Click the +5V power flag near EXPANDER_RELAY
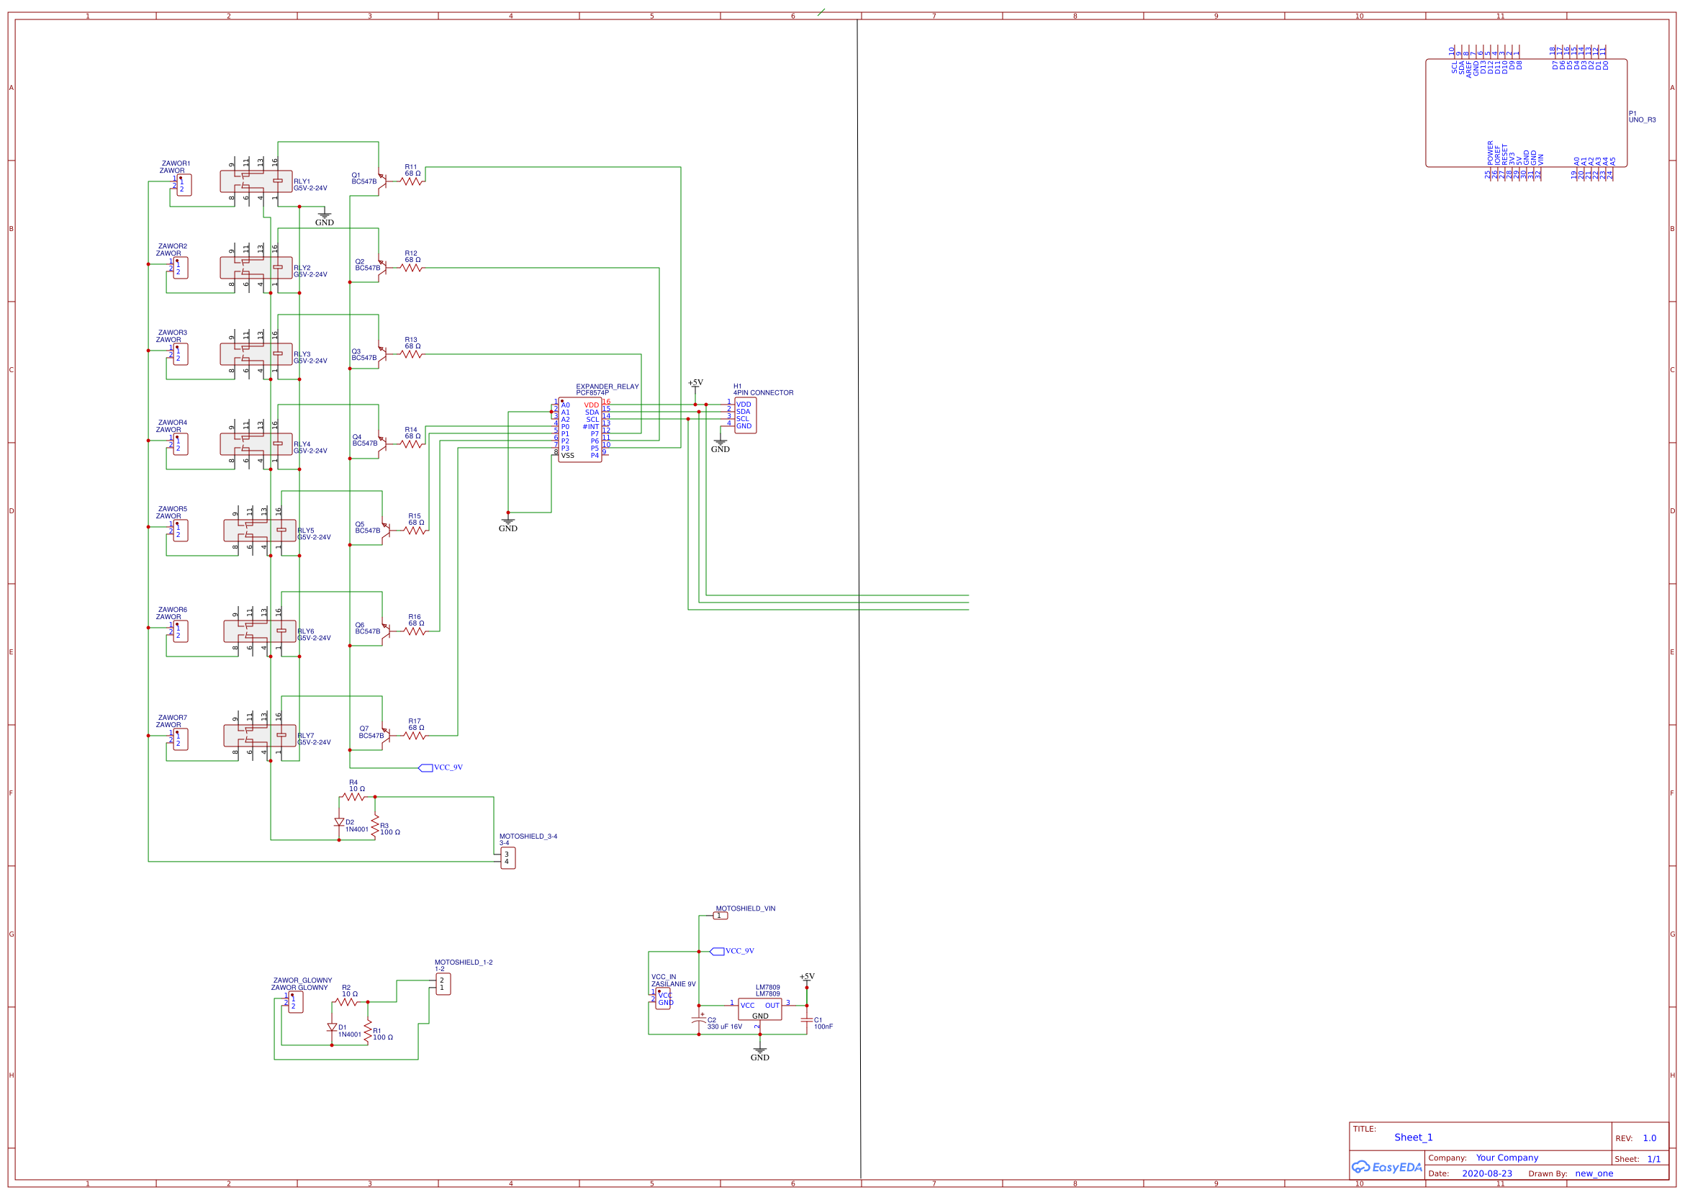 click(695, 384)
